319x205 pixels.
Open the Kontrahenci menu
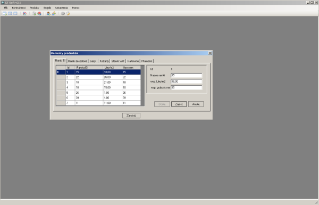[19, 8]
